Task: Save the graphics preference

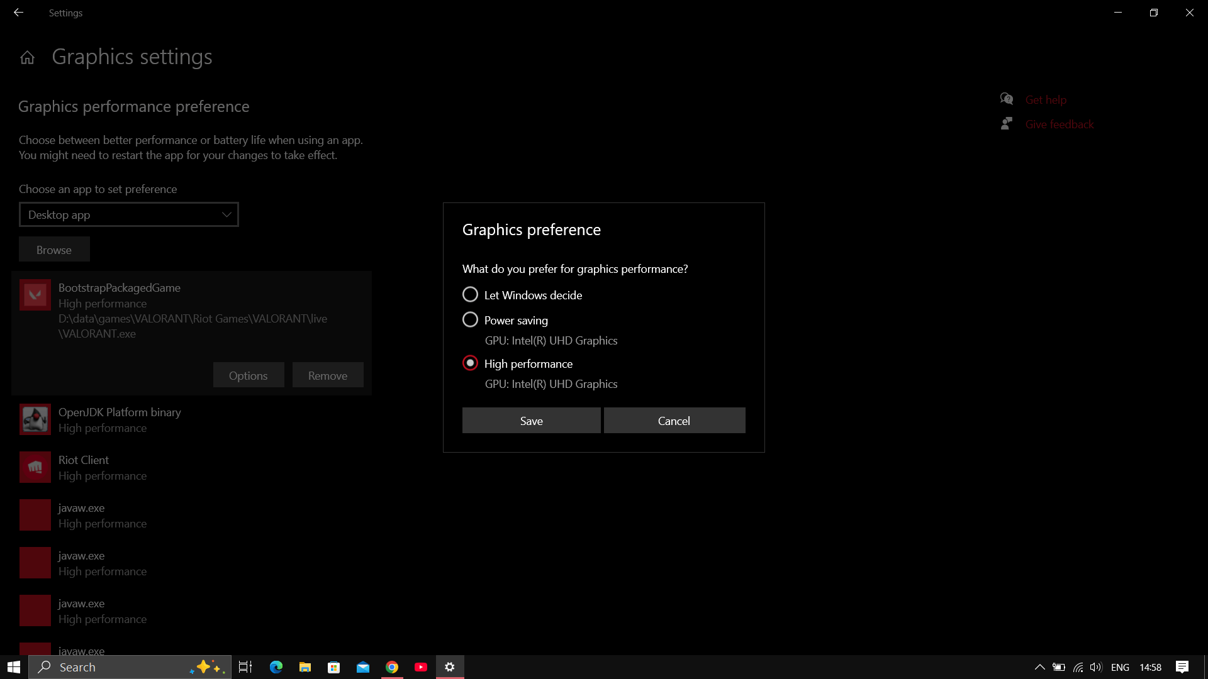Action: [531, 421]
